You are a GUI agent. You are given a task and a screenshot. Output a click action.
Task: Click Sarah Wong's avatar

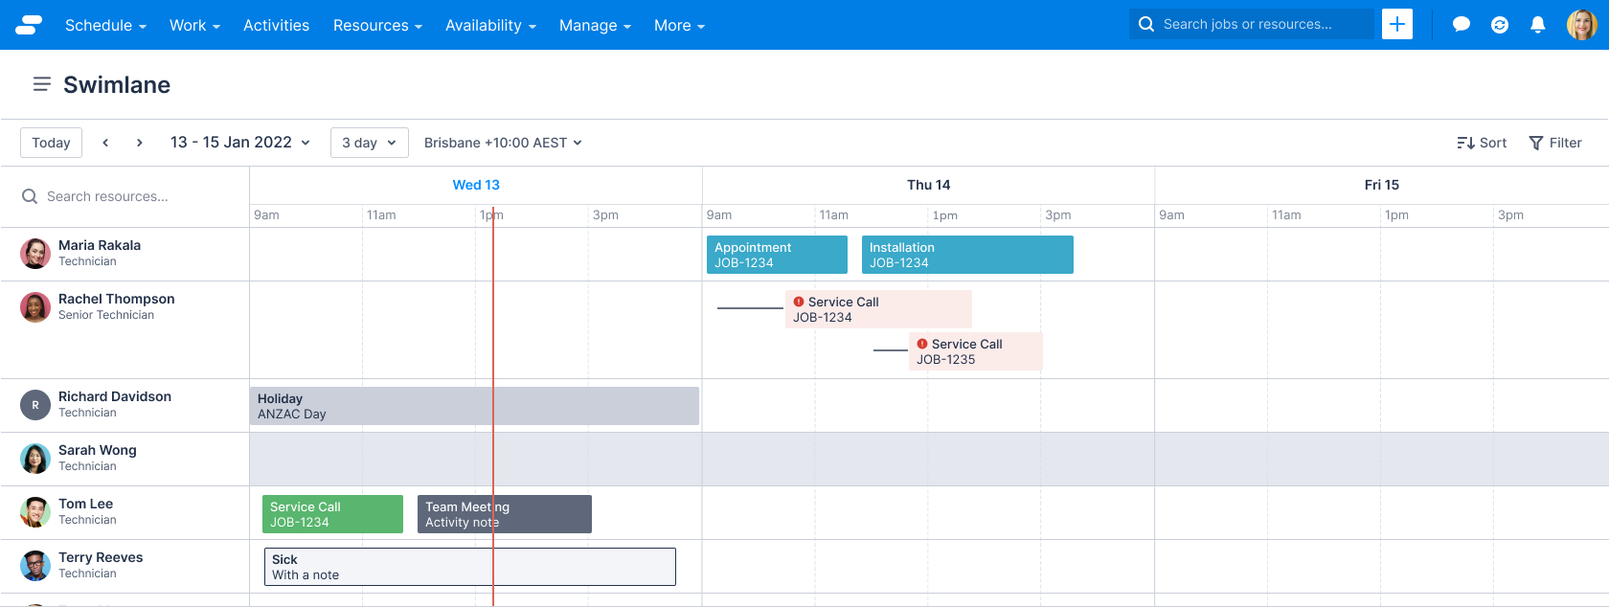35,459
